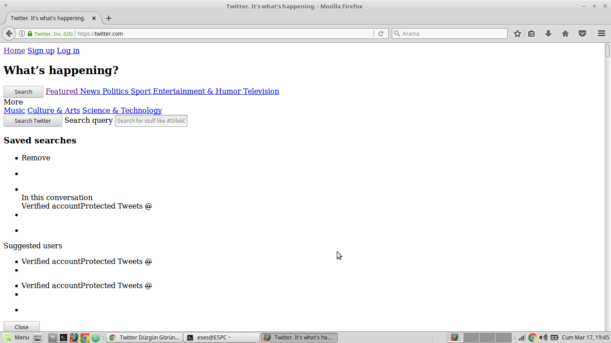Click the Search button
611x343 pixels.
pos(23,92)
